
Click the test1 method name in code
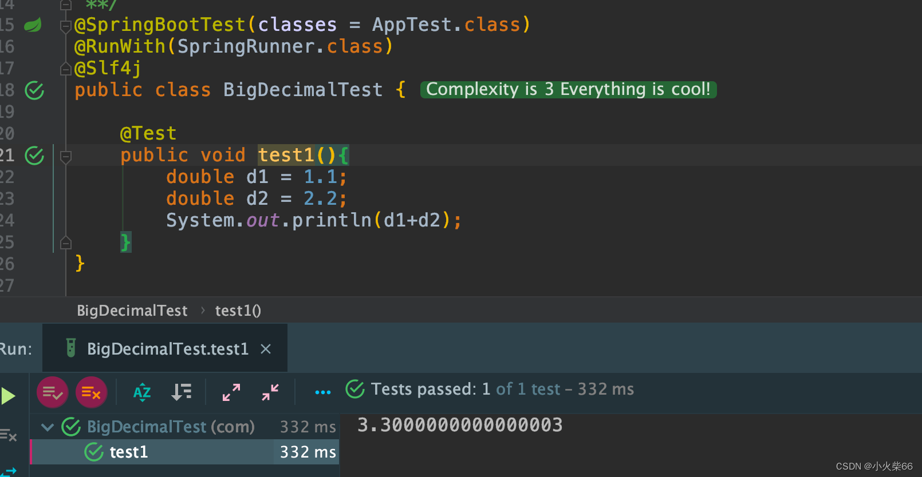click(286, 155)
